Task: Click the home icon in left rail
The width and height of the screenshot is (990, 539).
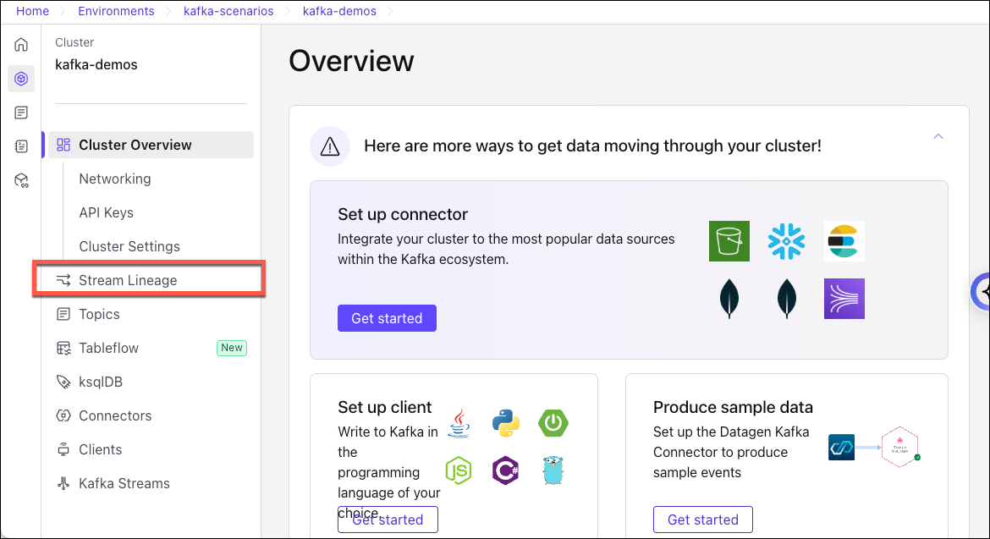Action: point(21,45)
